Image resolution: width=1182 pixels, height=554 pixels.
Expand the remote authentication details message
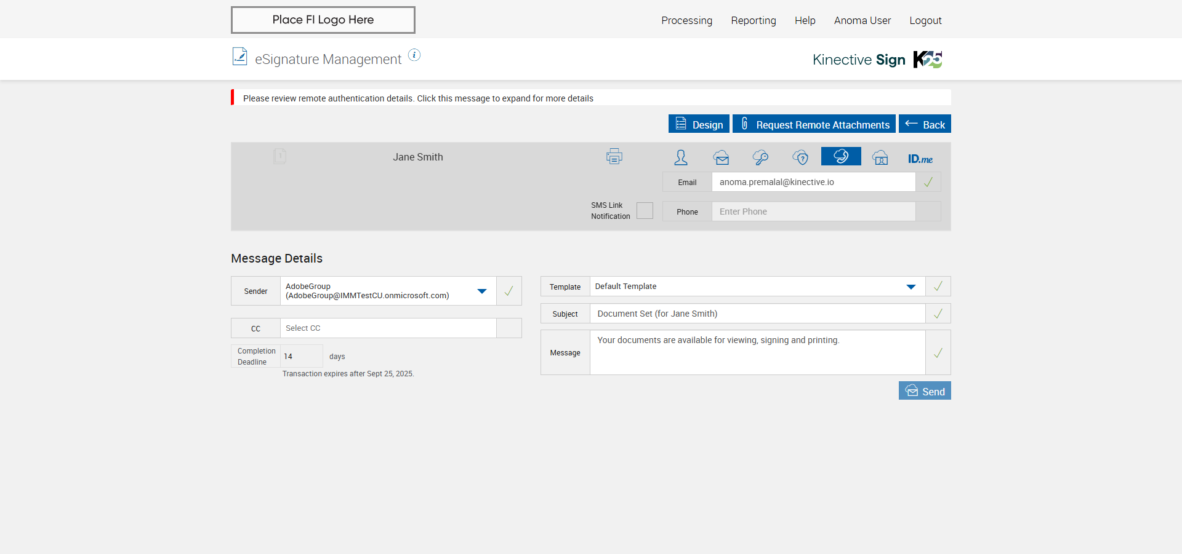click(418, 98)
